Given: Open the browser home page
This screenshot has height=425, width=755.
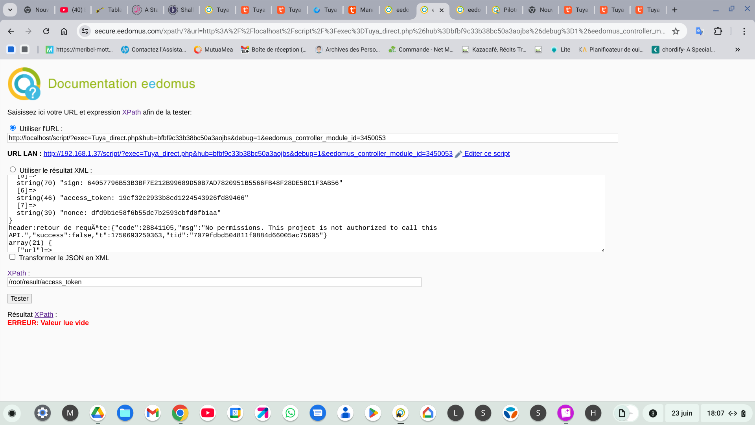Looking at the screenshot, I should coord(64,31).
